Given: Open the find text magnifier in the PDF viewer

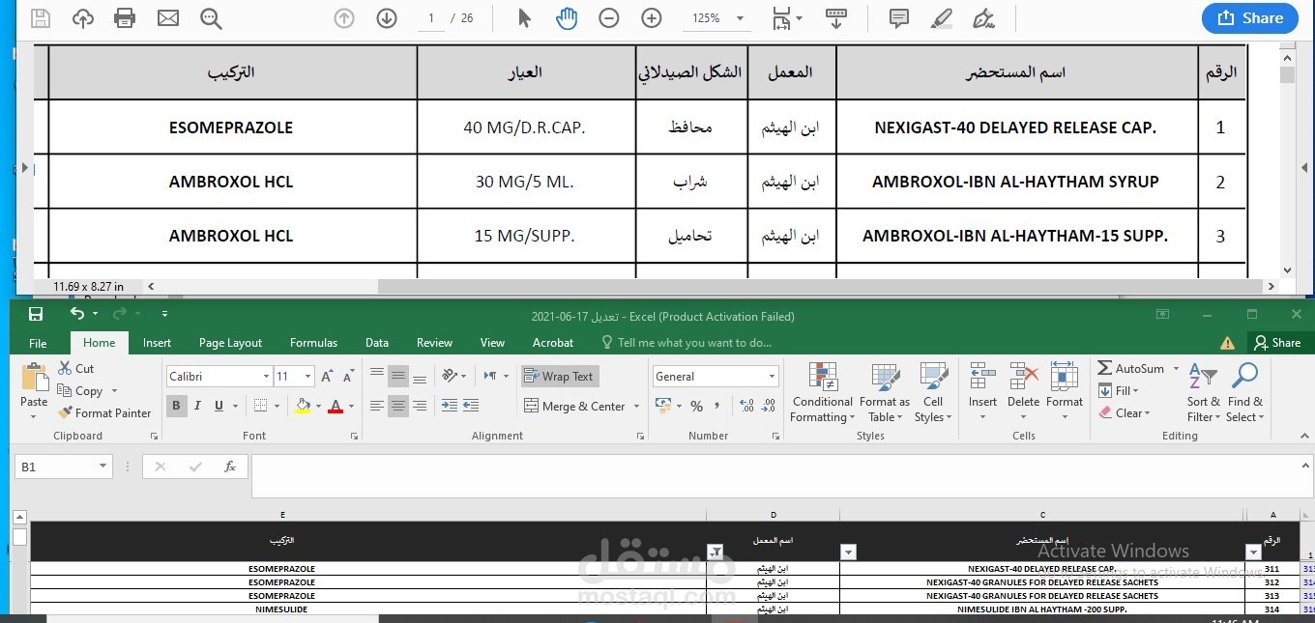Looking at the screenshot, I should [x=211, y=17].
